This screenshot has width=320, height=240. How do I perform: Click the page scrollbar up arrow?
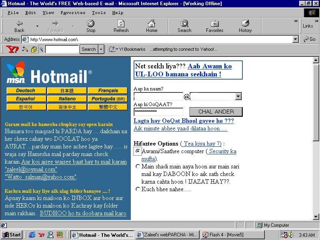(316, 60)
